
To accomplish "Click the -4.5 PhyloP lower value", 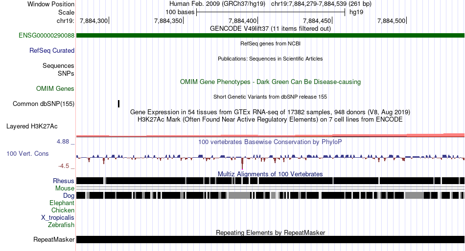I will (x=64, y=166).
